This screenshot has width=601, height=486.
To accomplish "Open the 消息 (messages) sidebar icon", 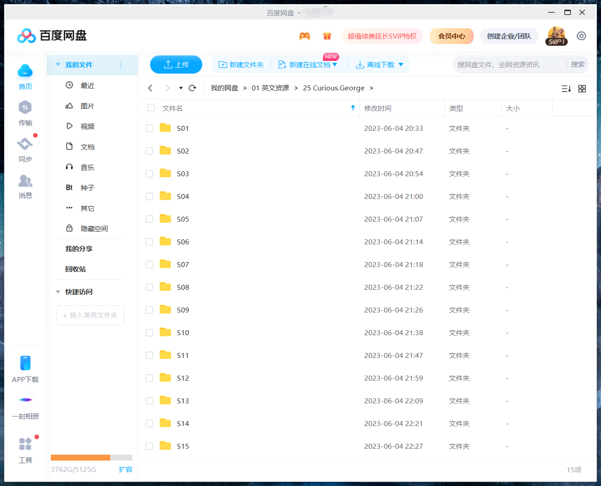I will pyautogui.click(x=25, y=185).
